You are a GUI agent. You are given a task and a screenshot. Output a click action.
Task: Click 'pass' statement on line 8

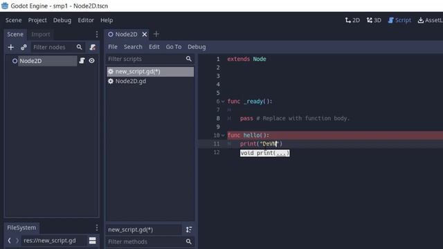pyautogui.click(x=246, y=118)
